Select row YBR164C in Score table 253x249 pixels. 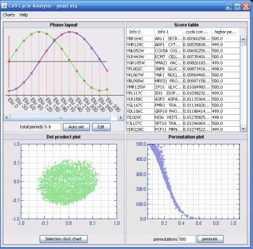click(x=183, y=39)
